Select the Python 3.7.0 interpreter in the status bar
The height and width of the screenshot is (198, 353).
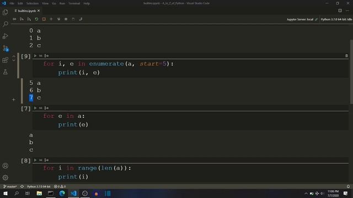(39, 186)
